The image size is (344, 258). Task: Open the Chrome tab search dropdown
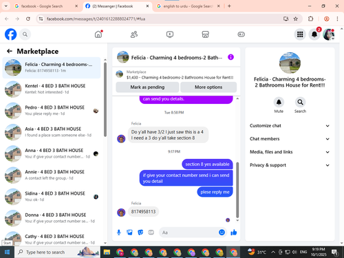pyautogui.click(x=6, y=6)
